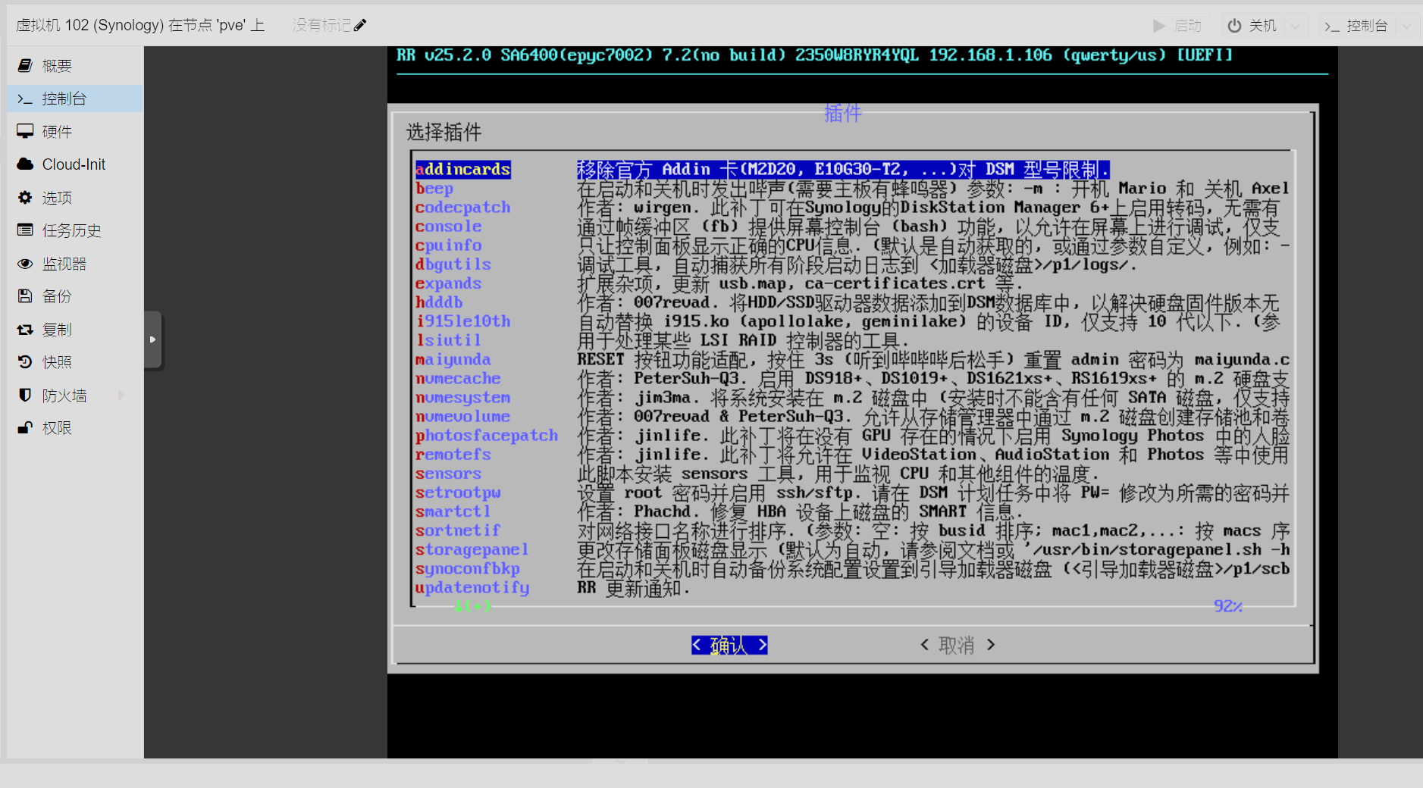Click the Task History (任务历史) list icon

coord(25,230)
